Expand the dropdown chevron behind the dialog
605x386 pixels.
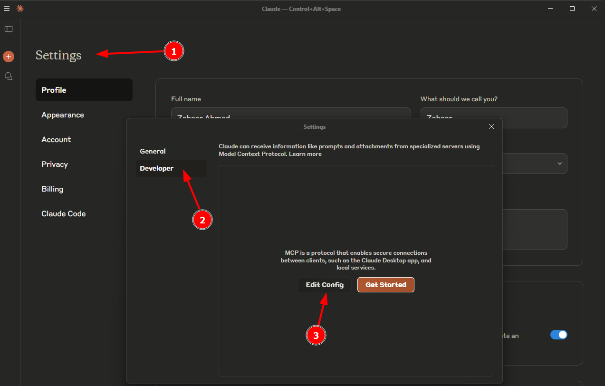pyautogui.click(x=559, y=164)
